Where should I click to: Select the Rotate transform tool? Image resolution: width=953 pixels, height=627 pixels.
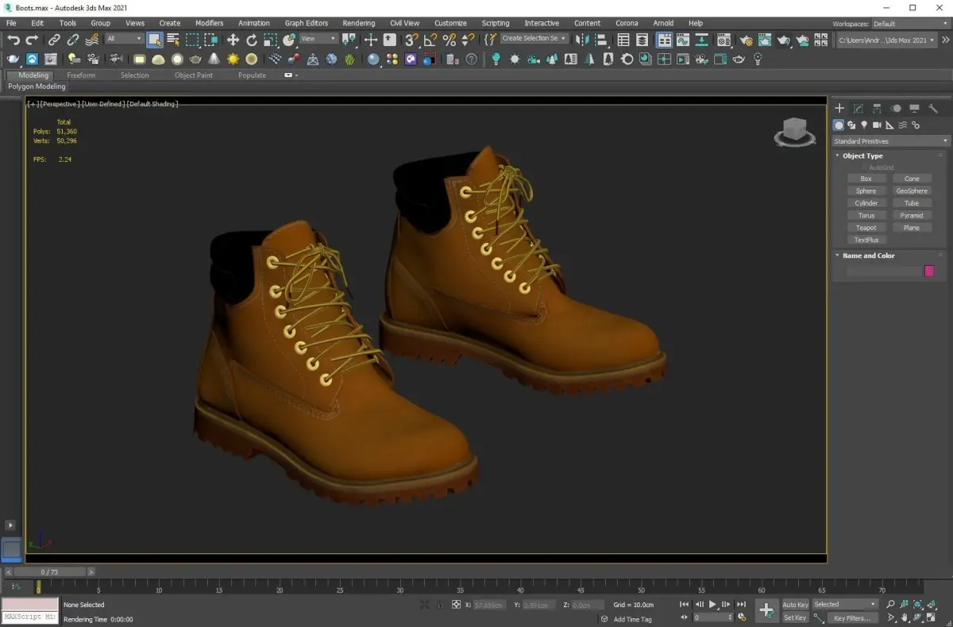point(252,40)
